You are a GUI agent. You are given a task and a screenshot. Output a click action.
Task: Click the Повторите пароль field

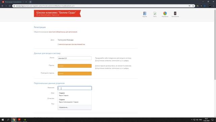[75, 74]
